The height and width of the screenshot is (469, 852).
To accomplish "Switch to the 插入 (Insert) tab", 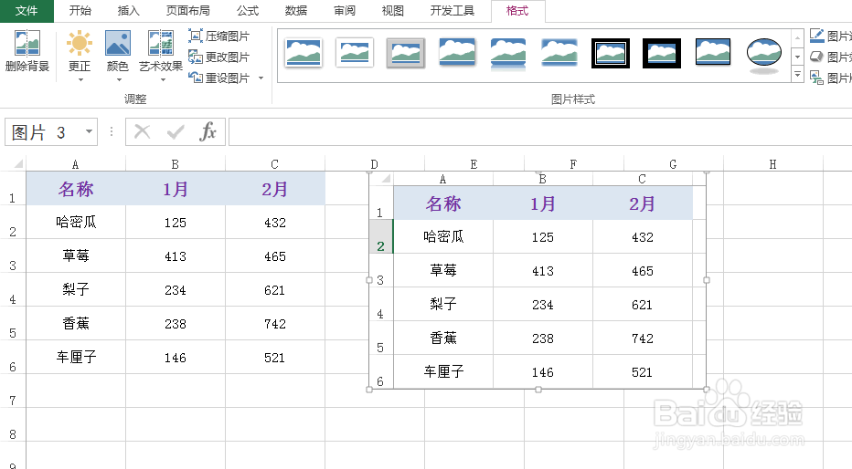I will [129, 11].
